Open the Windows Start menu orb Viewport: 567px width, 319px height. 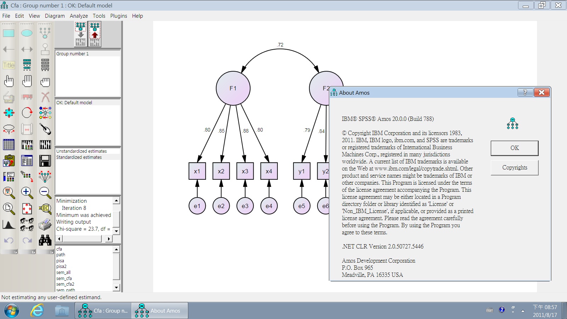(x=12, y=311)
